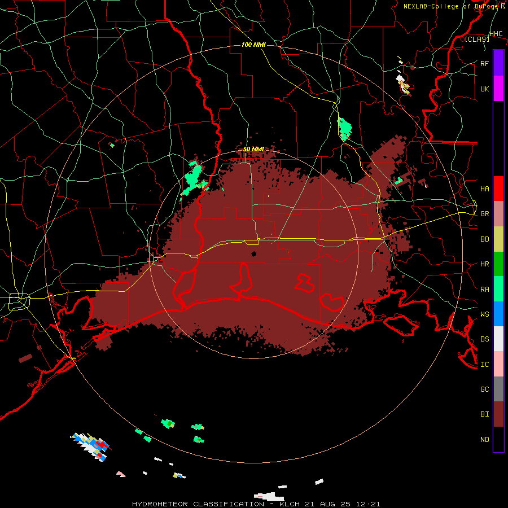Viewport: 508px width, 508px height.
Task: Click the RF purple legend swatch
Action: pos(498,63)
